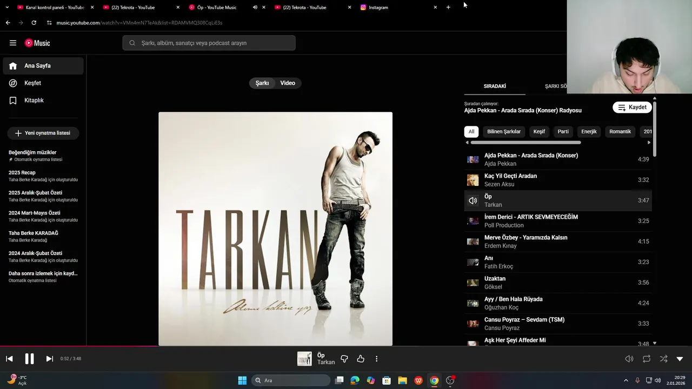
Task: Click the song progress bar
Action: click(x=346, y=346)
